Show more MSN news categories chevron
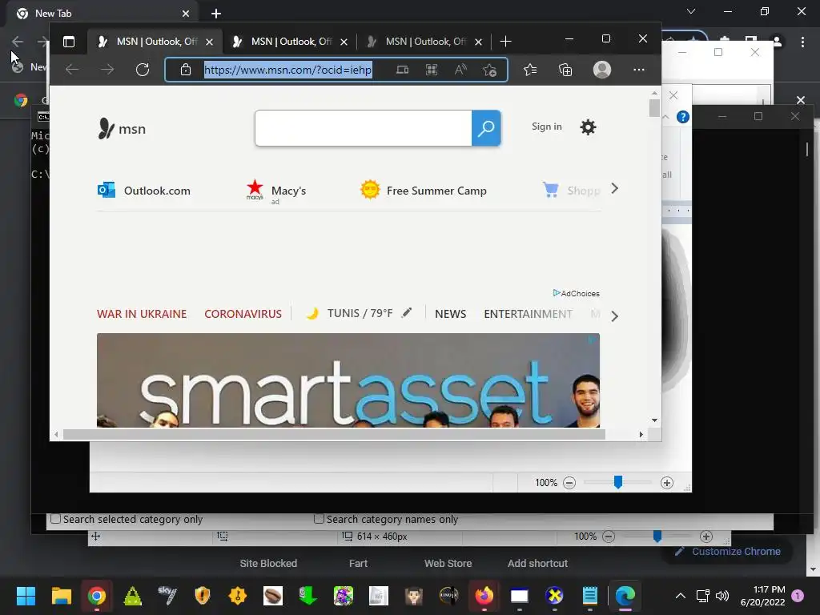This screenshot has height=615, width=820. pyautogui.click(x=614, y=316)
